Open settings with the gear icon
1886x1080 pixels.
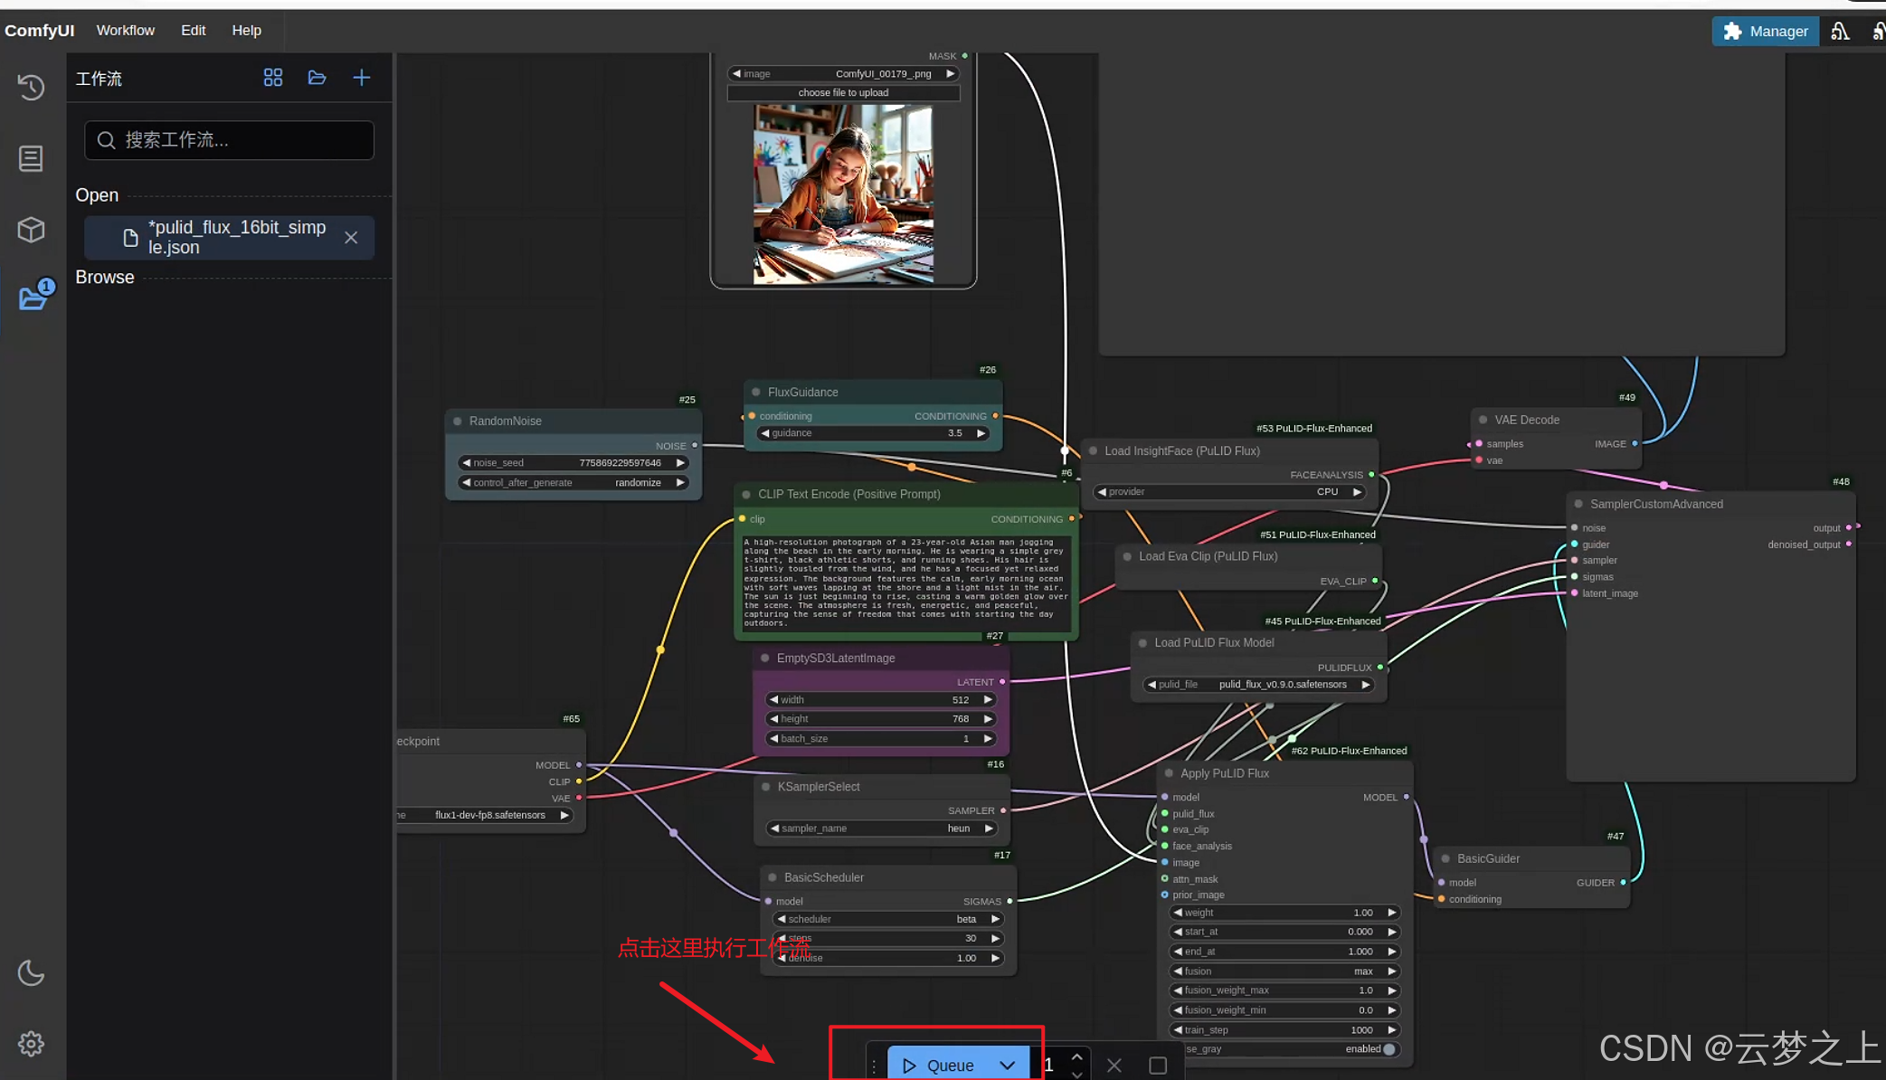pyautogui.click(x=31, y=1044)
